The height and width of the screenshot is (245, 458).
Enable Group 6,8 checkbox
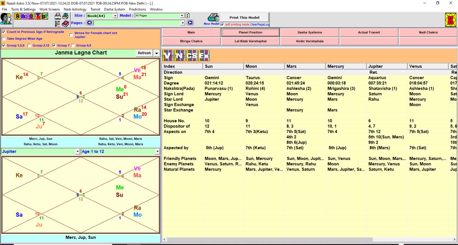(73, 46)
